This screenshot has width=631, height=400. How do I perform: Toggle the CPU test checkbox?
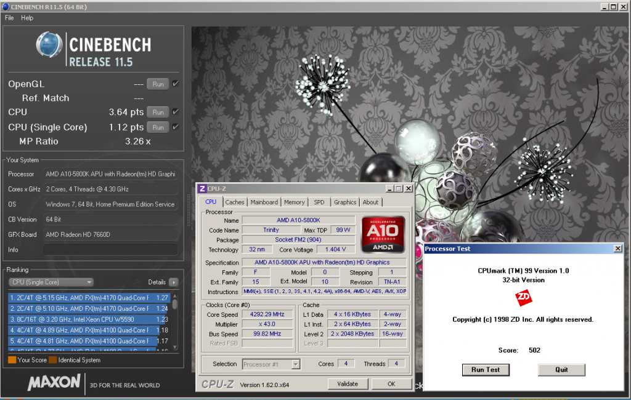(x=176, y=112)
